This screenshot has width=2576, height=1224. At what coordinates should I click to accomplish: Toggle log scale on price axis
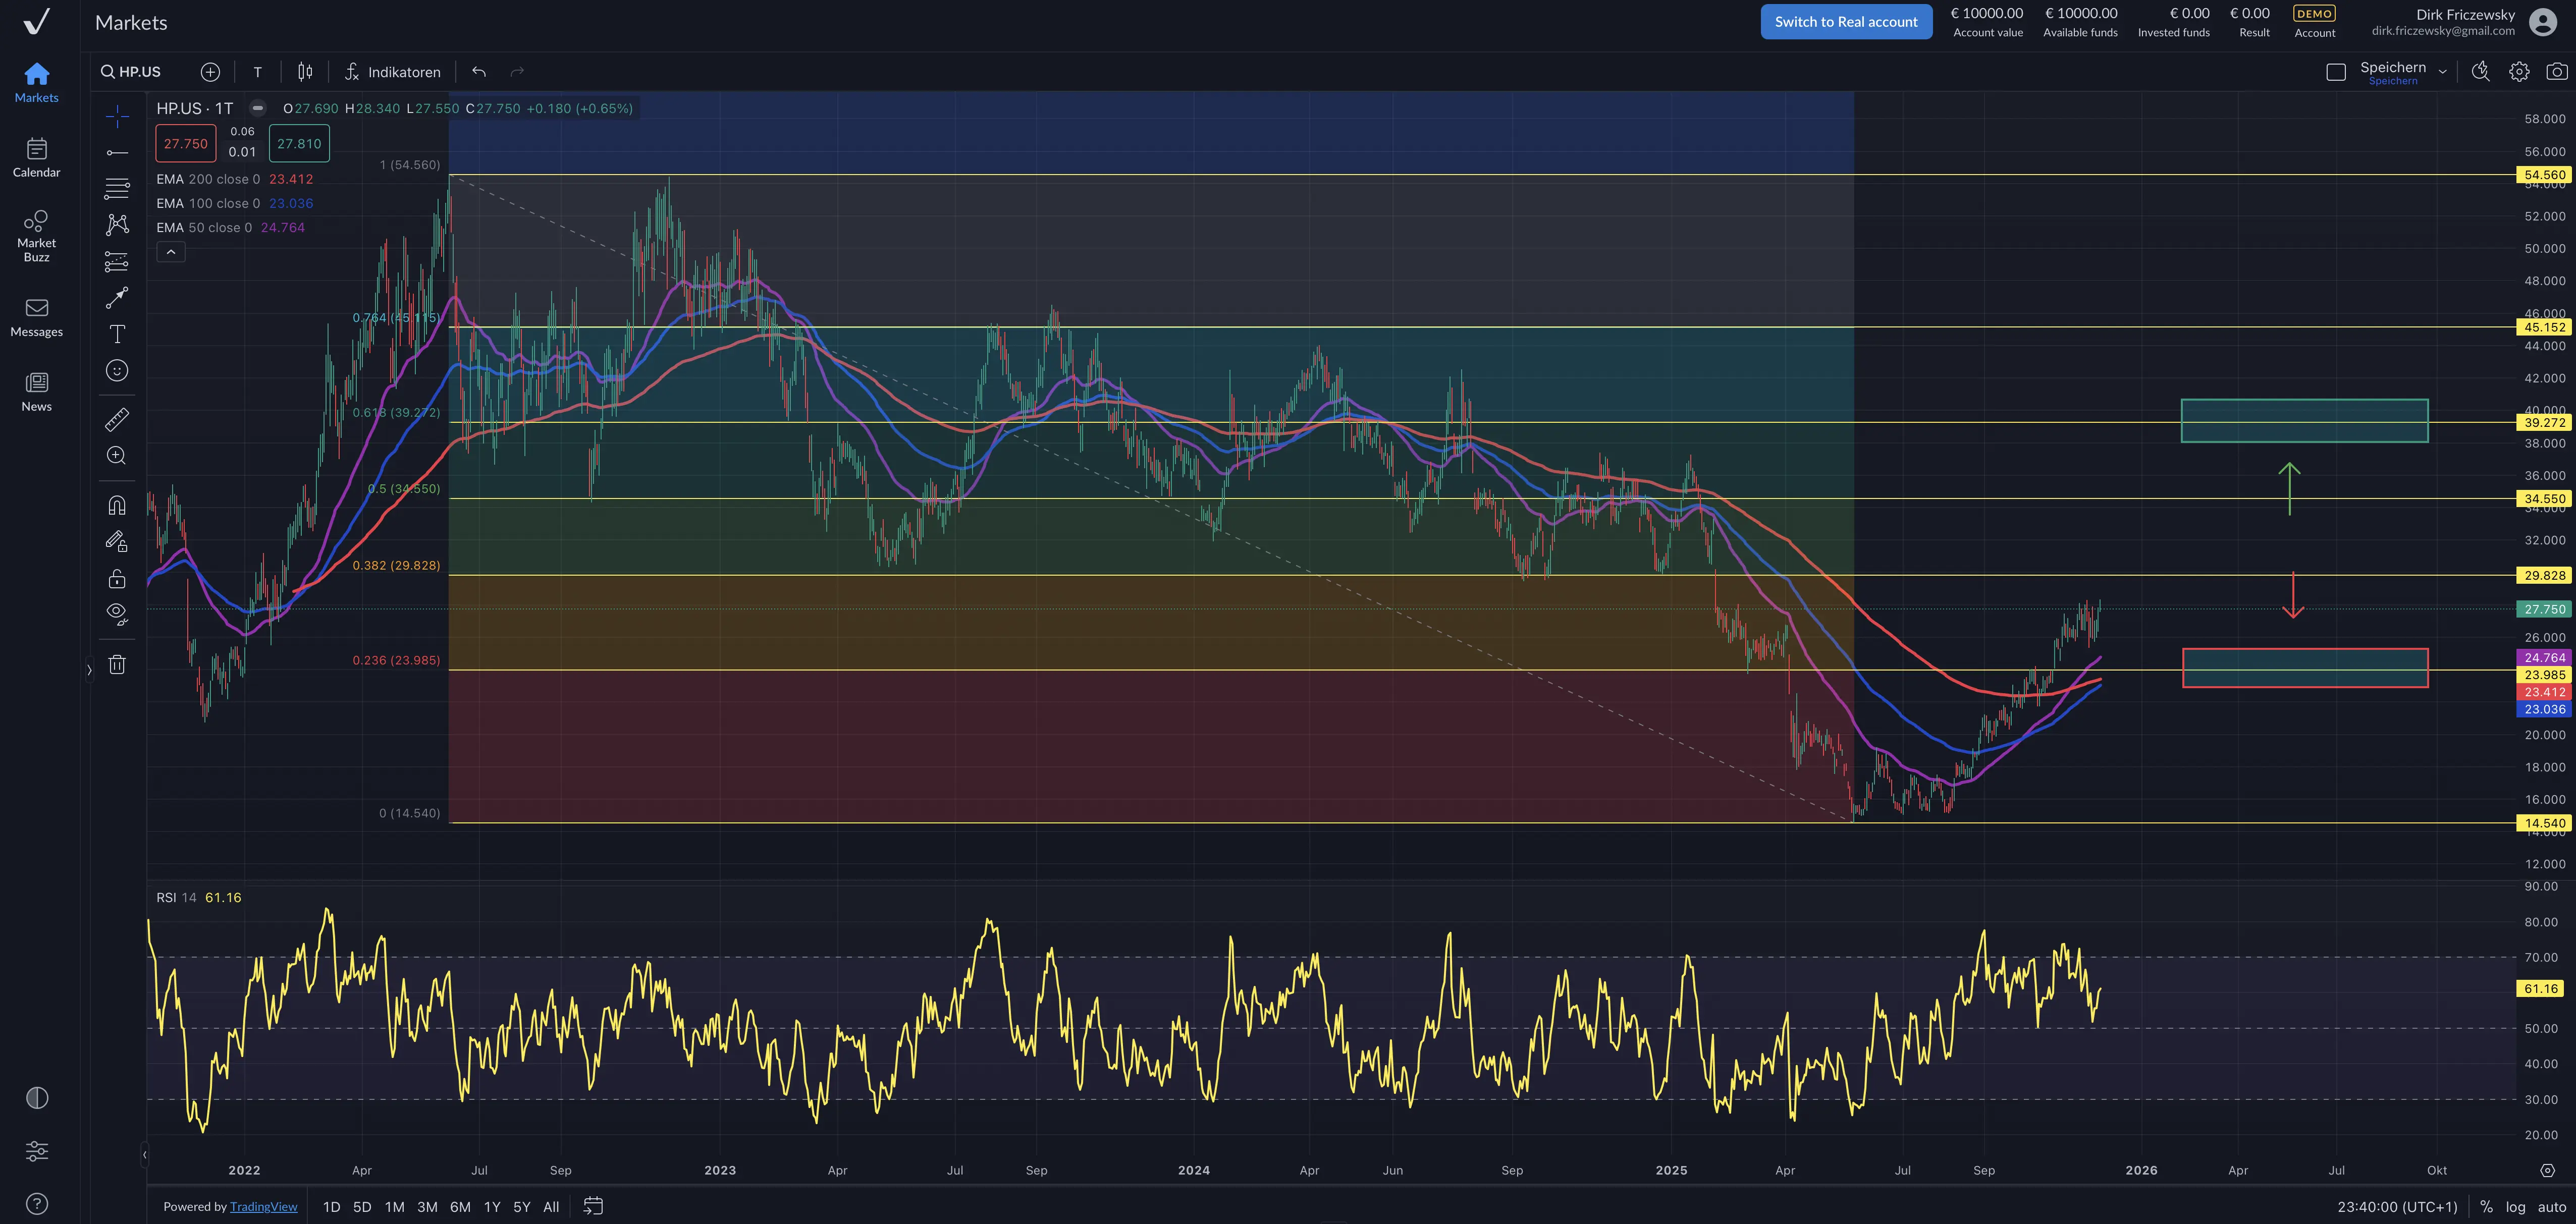pos(2515,1207)
